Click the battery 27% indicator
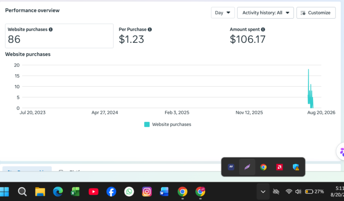The width and height of the screenshot is (344, 201). tap(314, 192)
